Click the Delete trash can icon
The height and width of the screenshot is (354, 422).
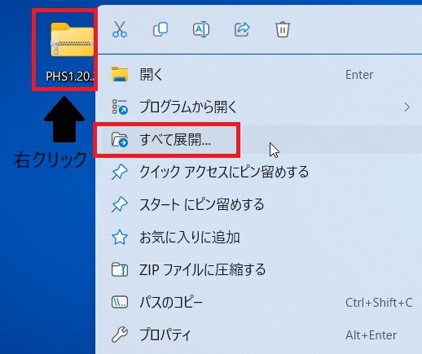point(283,29)
